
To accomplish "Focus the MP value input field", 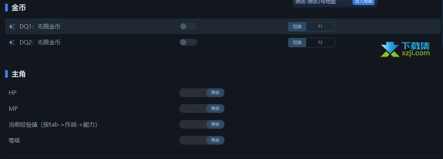I will pos(193,109).
